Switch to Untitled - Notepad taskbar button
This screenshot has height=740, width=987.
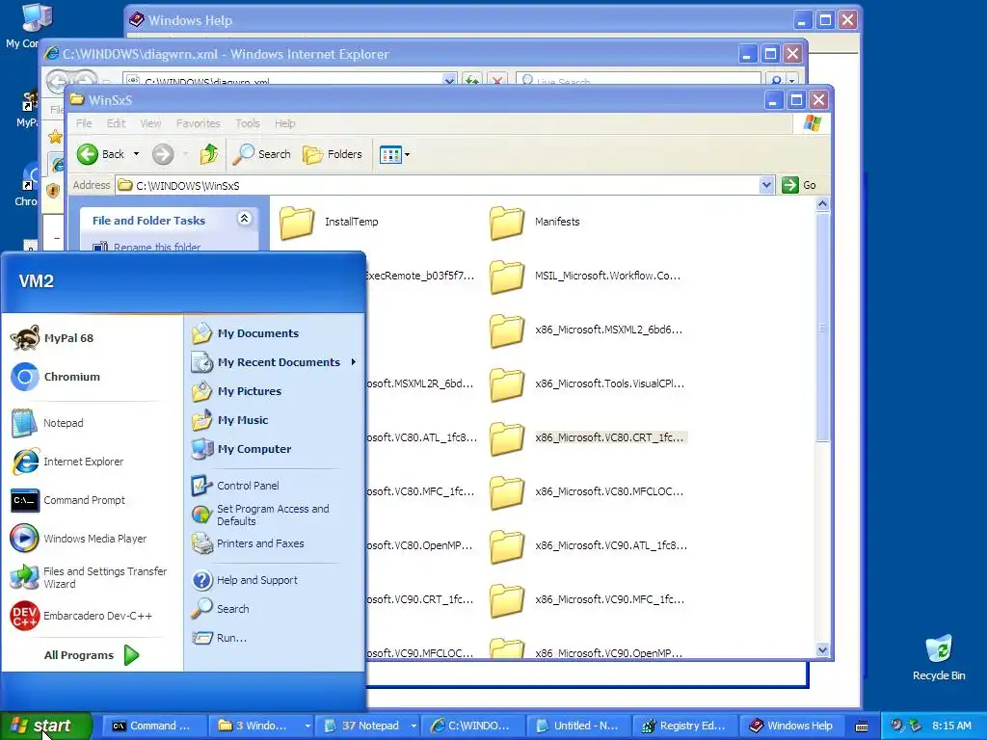click(578, 726)
